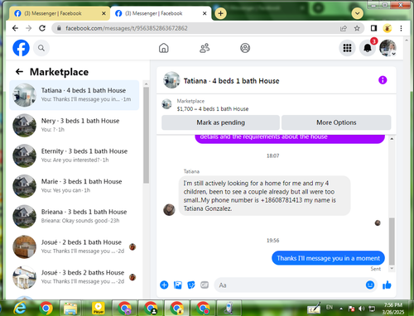The image size is (414, 316).
Task: Click back arrow beside Marketplace
Action: pyautogui.click(x=19, y=72)
